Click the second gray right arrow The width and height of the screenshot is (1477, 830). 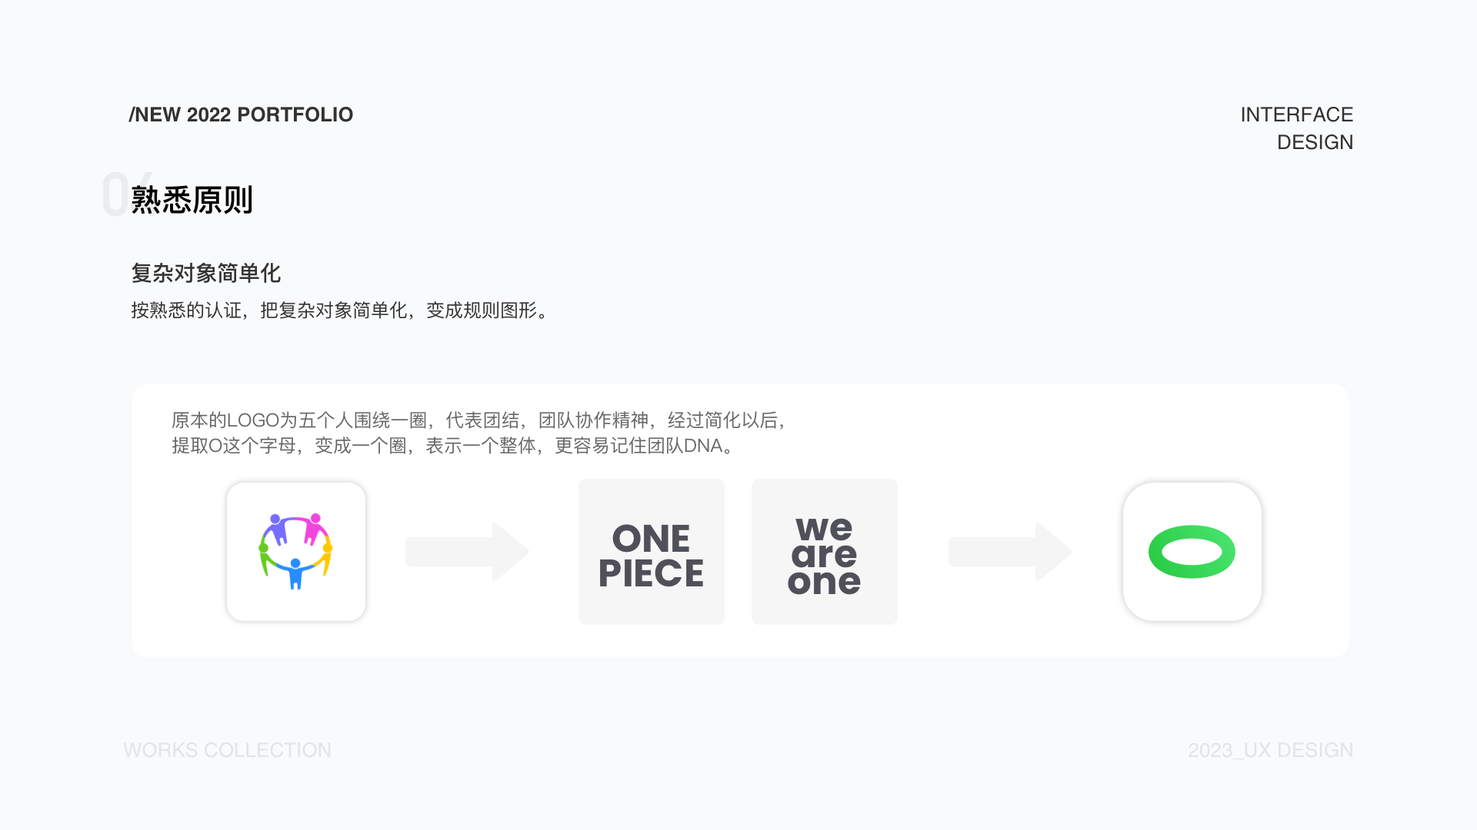pos(1011,552)
